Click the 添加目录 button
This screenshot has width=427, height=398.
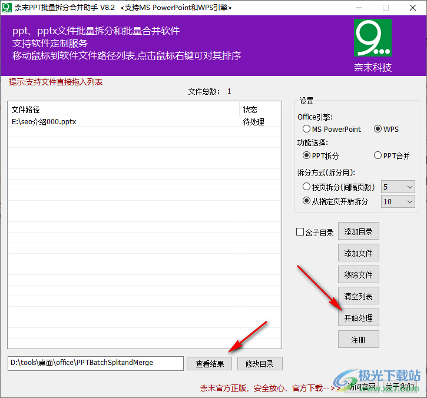point(358,231)
